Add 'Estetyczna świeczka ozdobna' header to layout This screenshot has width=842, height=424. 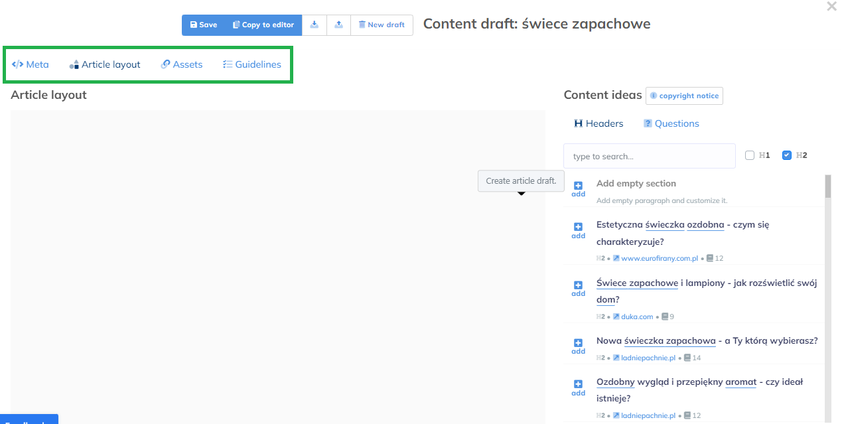[578, 228]
